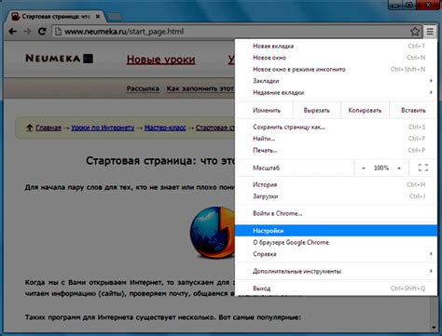Image resolution: width=442 pixels, height=336 pixels.
Task: Follow the Мастер-класс breadcrumb link
Action: pos(165,128)
